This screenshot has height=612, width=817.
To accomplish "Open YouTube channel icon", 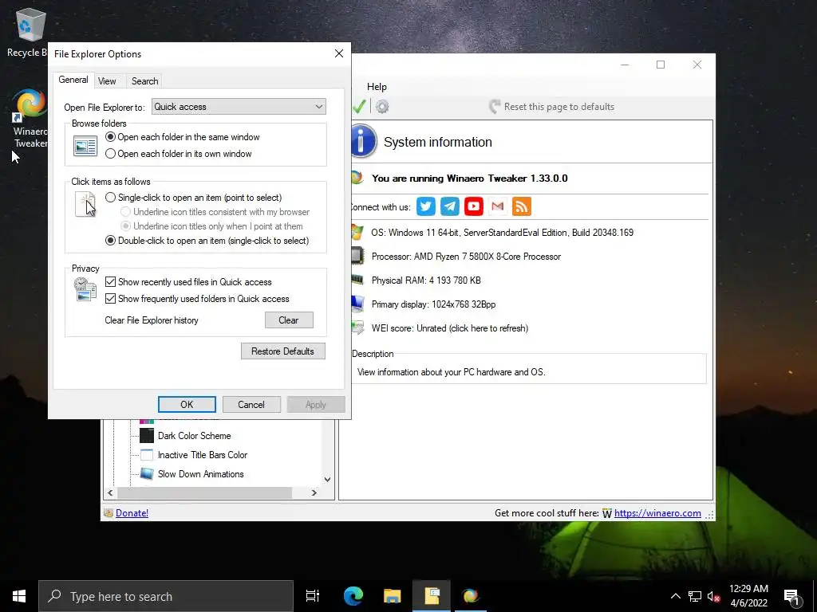I will [474, 206].
